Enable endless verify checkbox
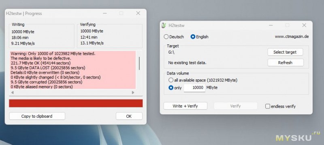 tap(280, 106)
